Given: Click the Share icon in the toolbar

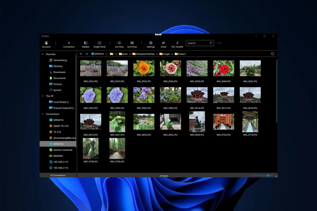Looking at the screenshot, I should (163, 43).
